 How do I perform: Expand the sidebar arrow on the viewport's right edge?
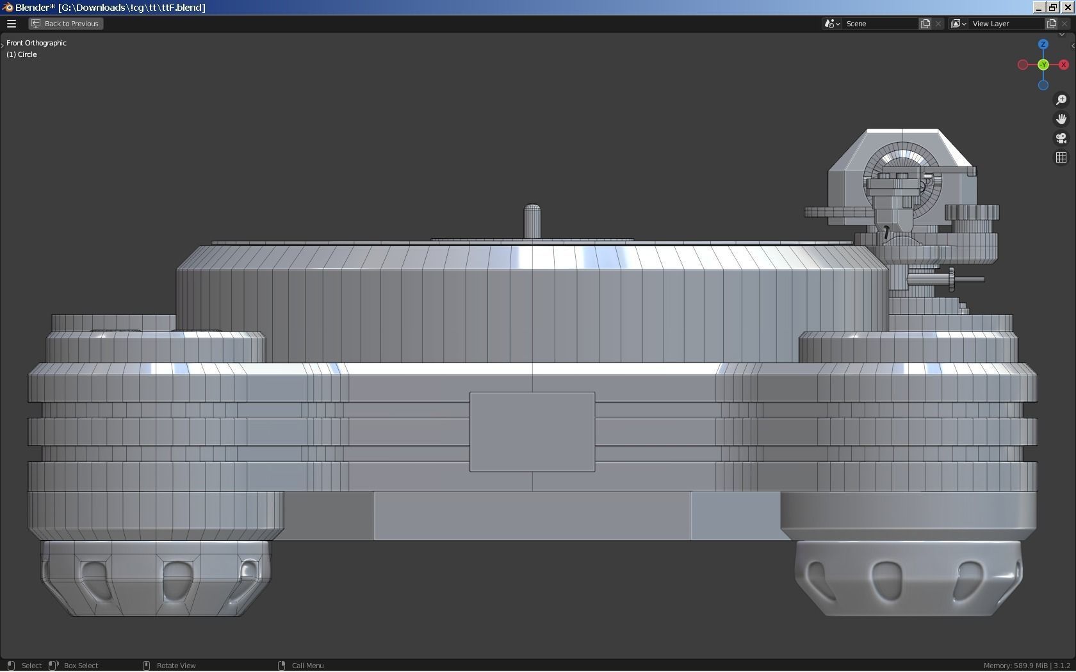[x=1073, y=46]
